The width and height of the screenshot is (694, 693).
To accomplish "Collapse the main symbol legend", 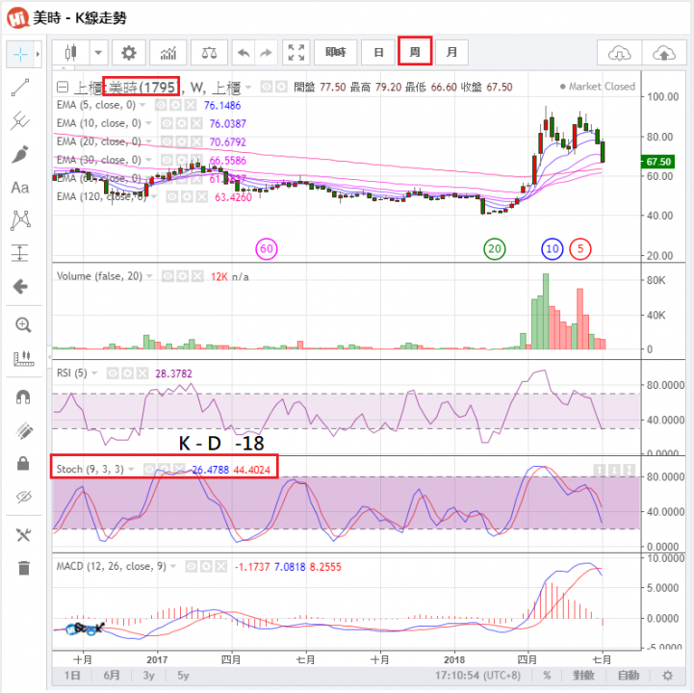I will coord(63,88).
